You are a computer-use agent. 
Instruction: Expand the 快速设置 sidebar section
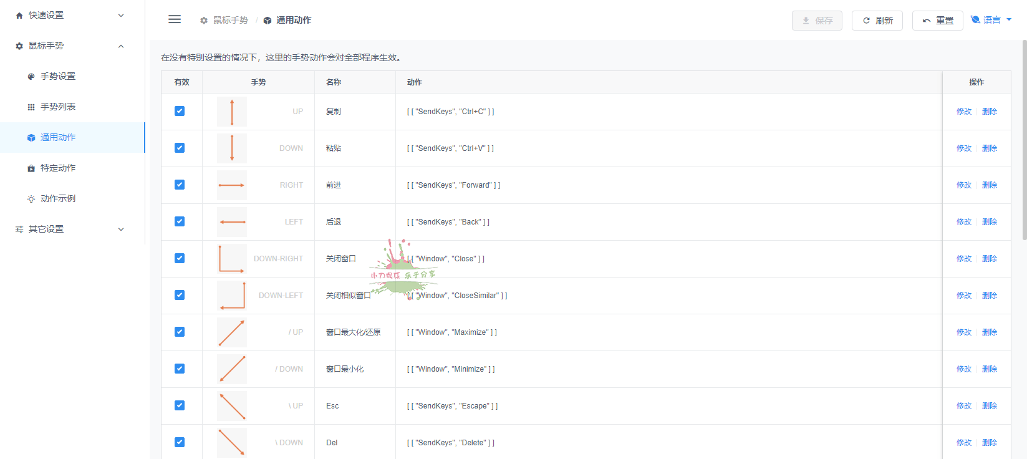click(72, 15)
